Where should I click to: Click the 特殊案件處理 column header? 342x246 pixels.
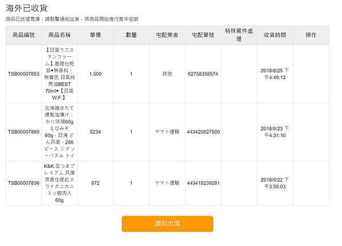point(239,35)
